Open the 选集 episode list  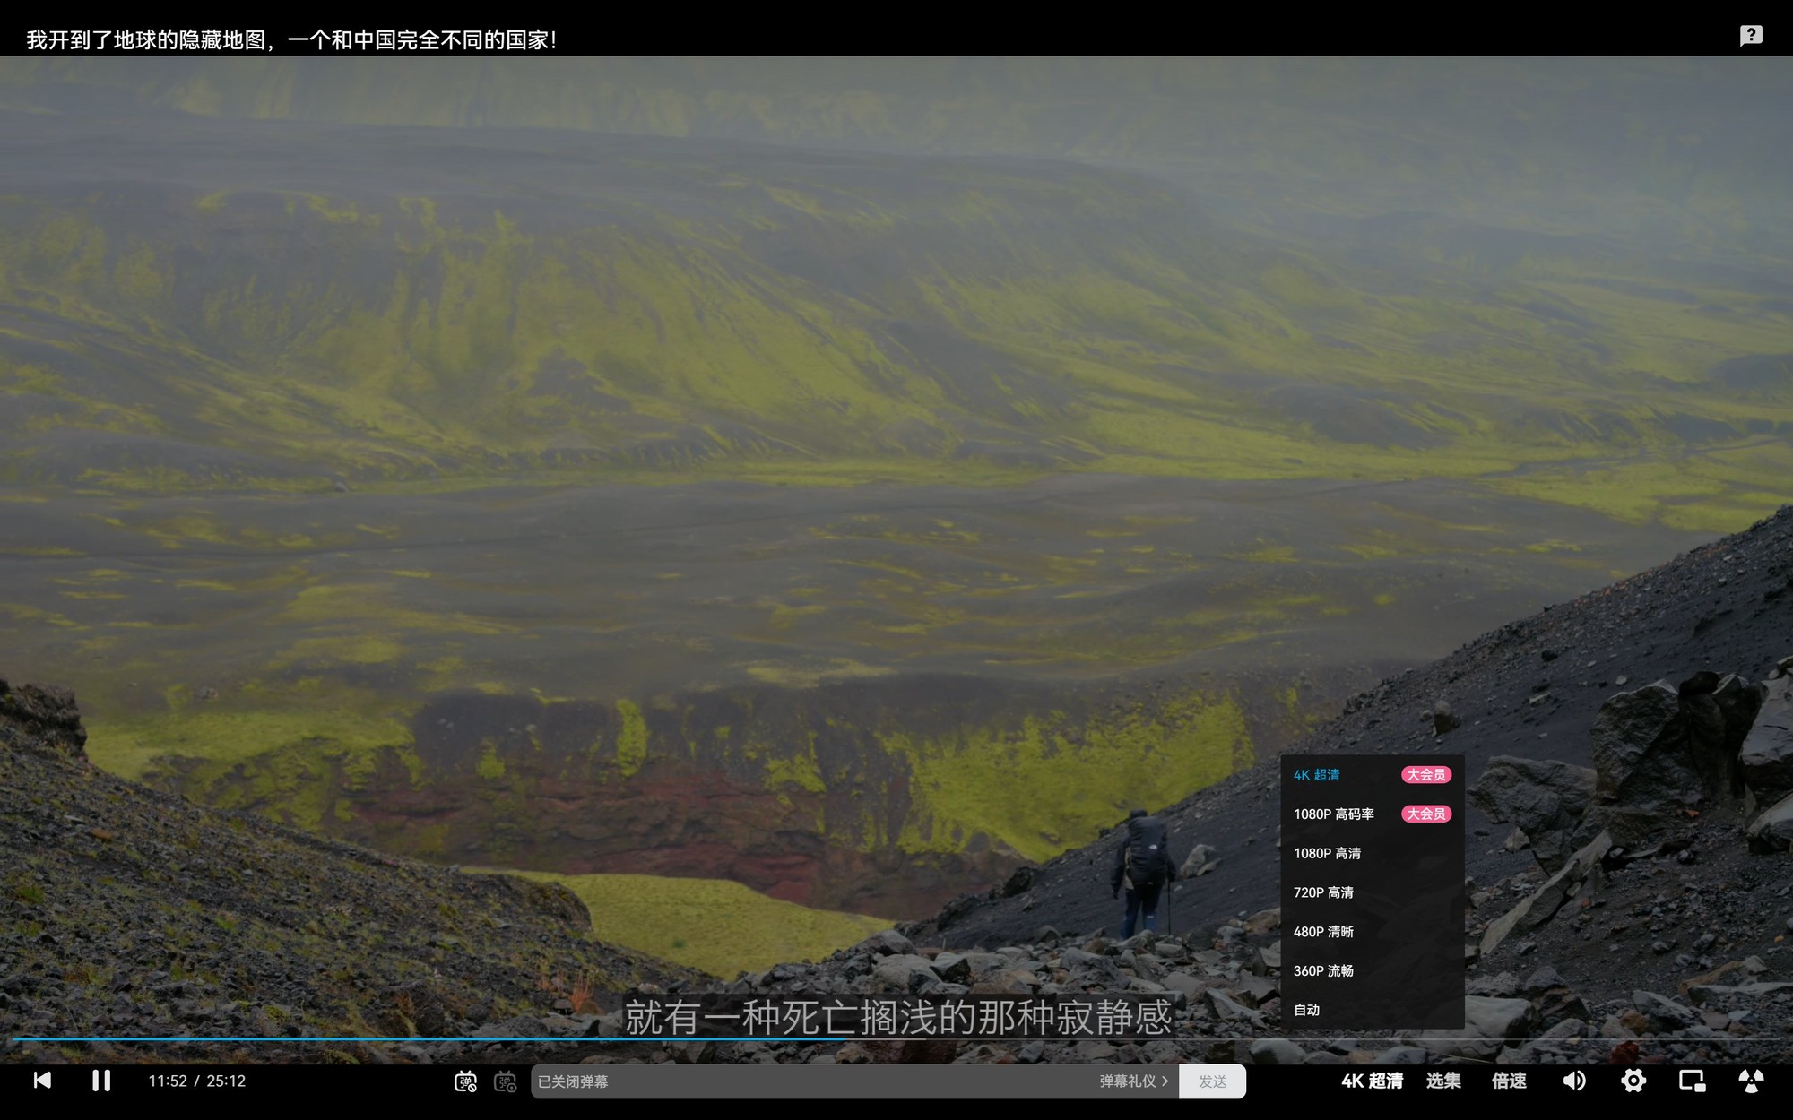coord(1443,1081)
